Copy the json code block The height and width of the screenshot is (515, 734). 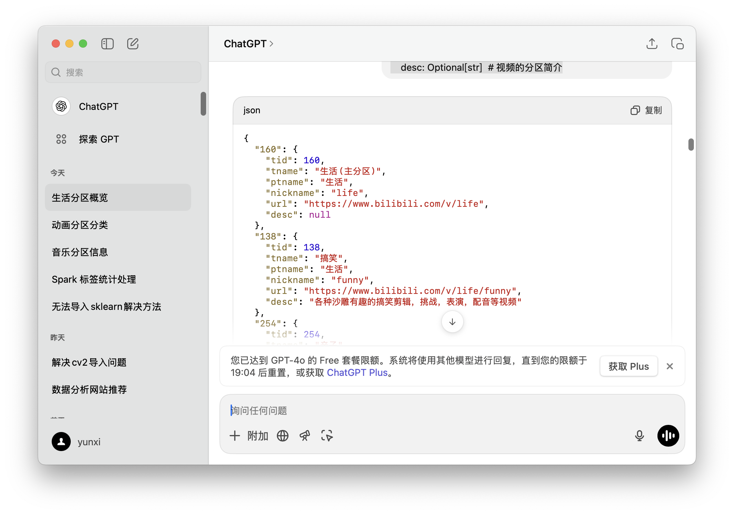point(646,110)
